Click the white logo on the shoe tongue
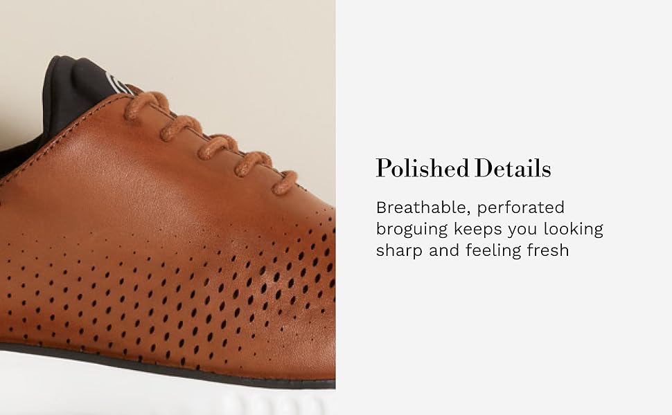Image resolution: width=672 pixels, height=415 pixels. pyautogui.click(x=116, y=84)
